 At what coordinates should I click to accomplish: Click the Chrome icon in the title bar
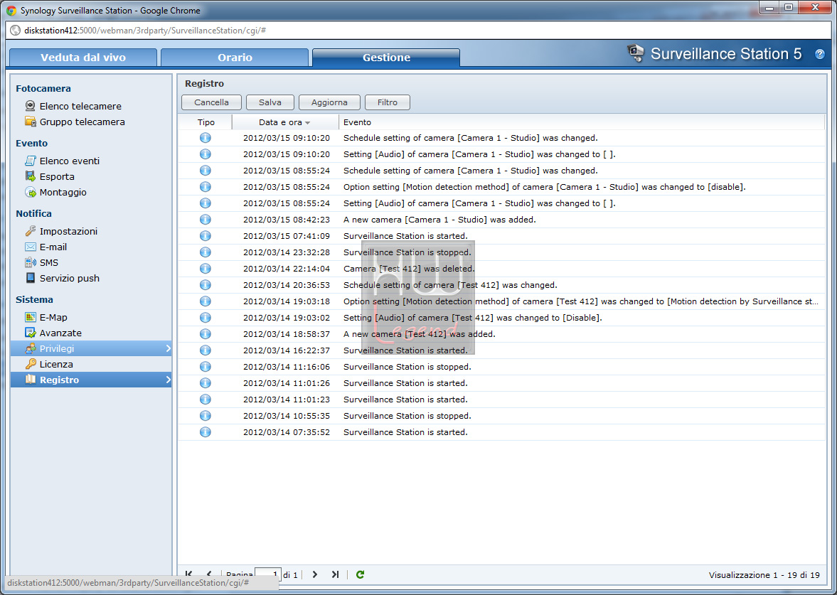pyautogui.click(x=11, y=10)
